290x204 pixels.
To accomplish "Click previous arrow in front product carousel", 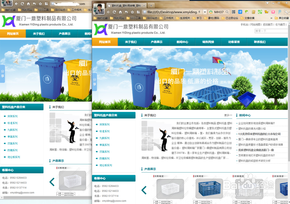I will (x=144, y=190).
